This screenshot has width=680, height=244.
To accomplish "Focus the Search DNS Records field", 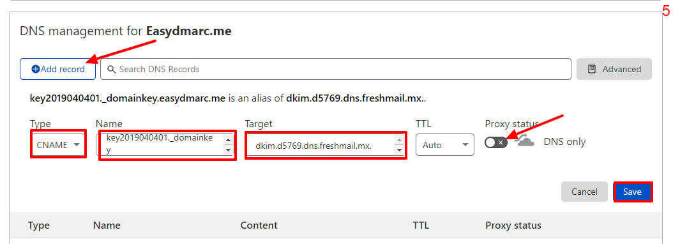I will [x=336, y=69].
